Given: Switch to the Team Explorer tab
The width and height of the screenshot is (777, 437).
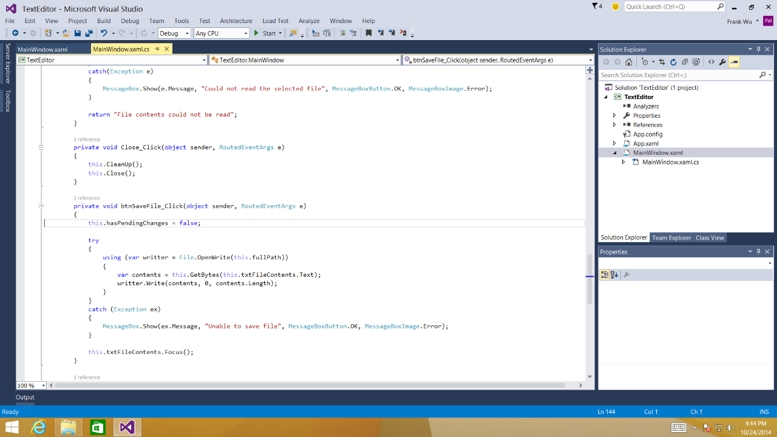Looking at the screenshot, I should [671, 238].
